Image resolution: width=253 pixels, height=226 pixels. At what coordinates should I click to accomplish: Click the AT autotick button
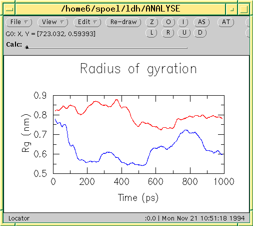coord(226,22)
